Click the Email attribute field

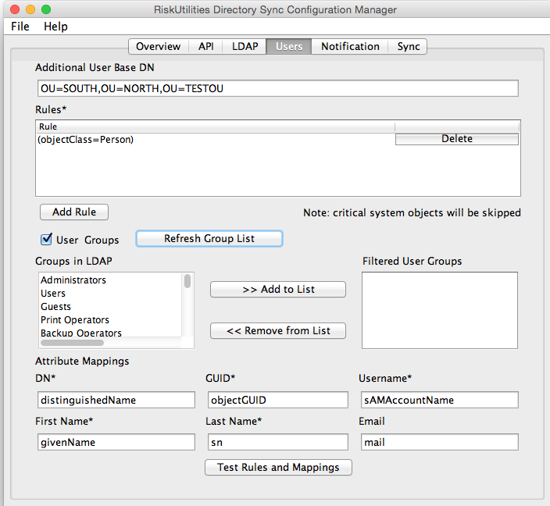click(x=440, y=442)
